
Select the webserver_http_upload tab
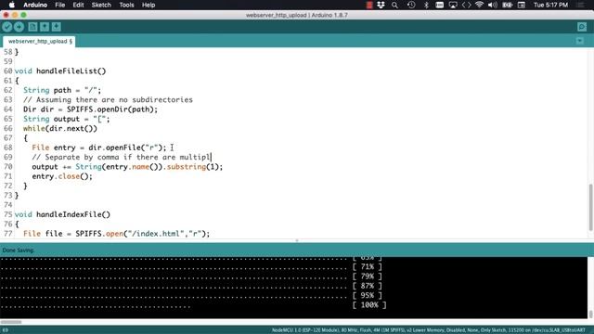point(39,41)
